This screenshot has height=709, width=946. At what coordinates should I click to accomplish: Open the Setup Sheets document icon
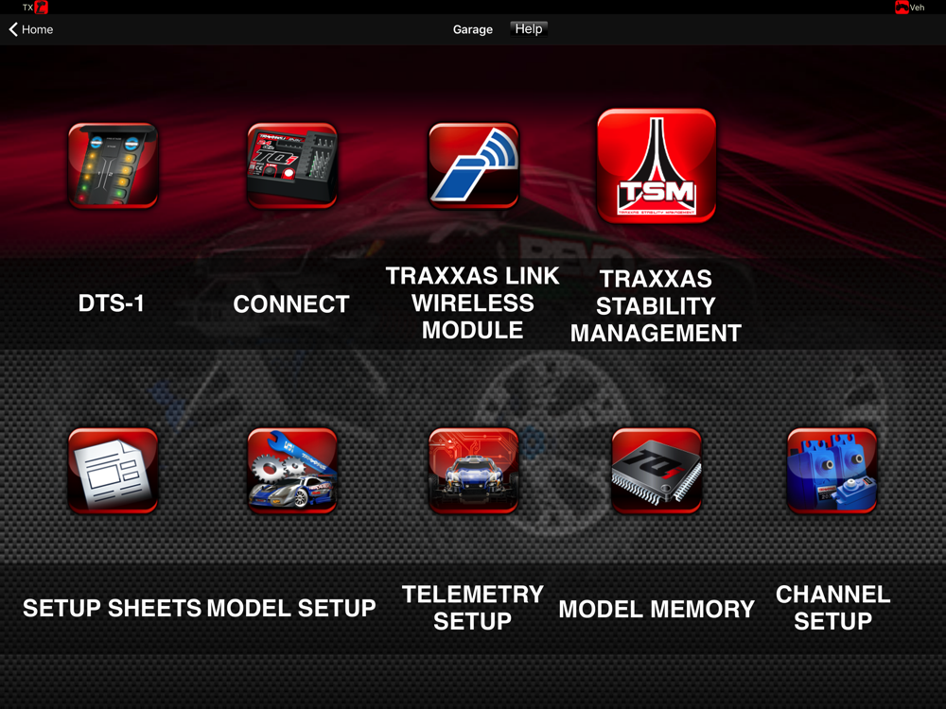[x=113, y=471]
